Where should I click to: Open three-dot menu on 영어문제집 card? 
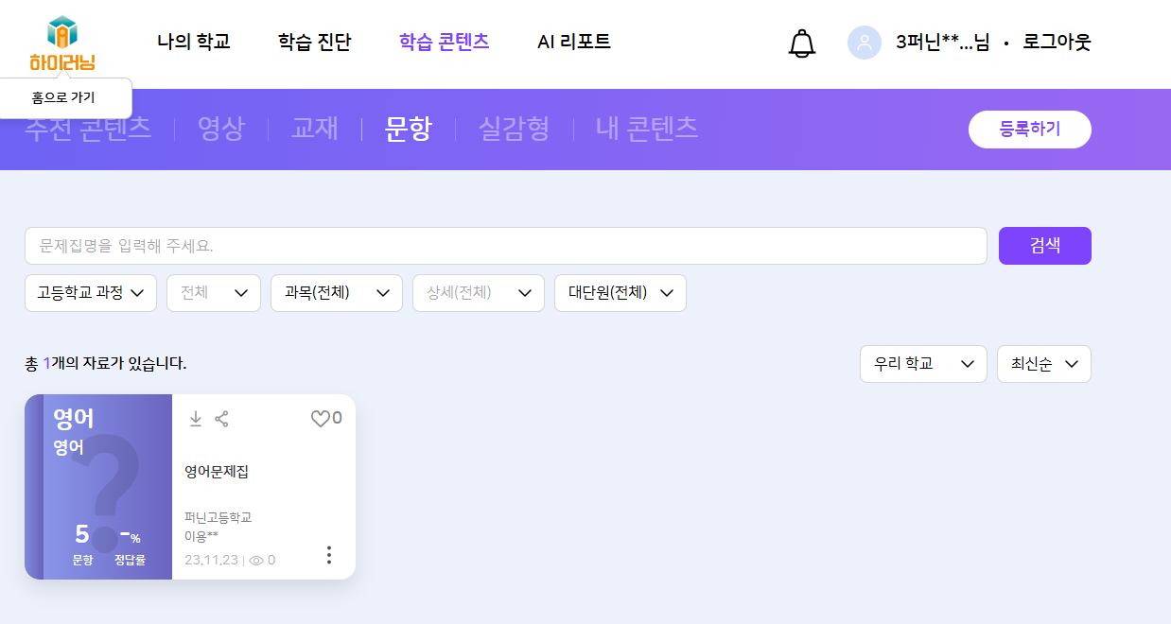pyautogui.click(x=328, y=555)
